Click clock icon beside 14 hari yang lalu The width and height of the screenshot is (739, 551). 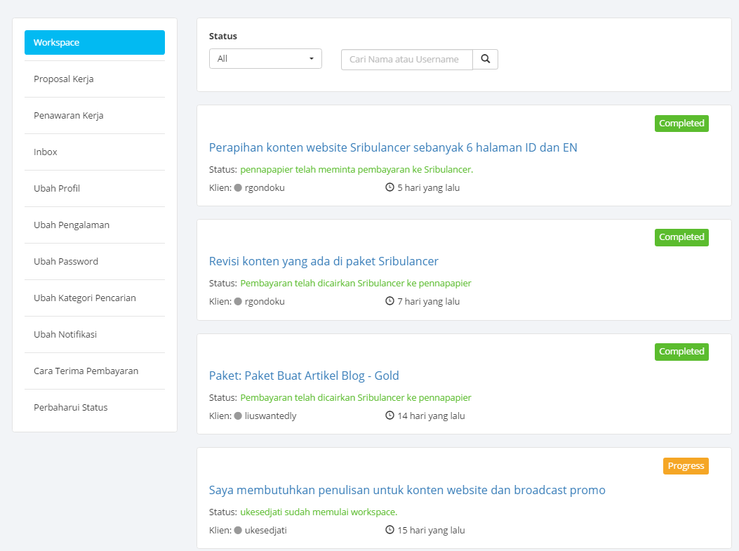pos(390,416)
